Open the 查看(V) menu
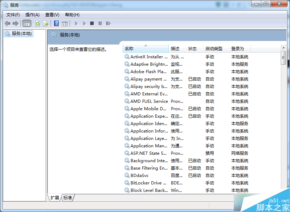Screen dimensions: 290x212 [x=52, y=14]
